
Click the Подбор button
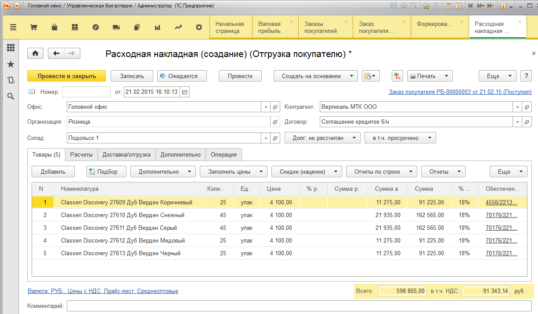coord(107,171)
